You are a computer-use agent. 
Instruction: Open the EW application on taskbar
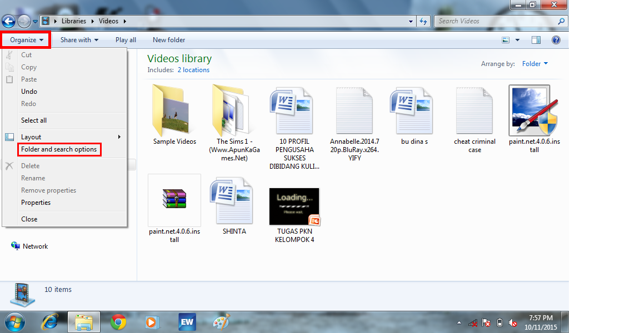click(x=187, y=322)
